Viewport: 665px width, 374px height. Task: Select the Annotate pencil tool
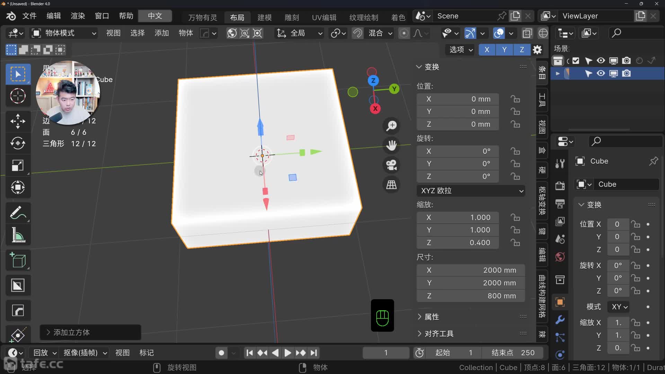coord(18,213)
